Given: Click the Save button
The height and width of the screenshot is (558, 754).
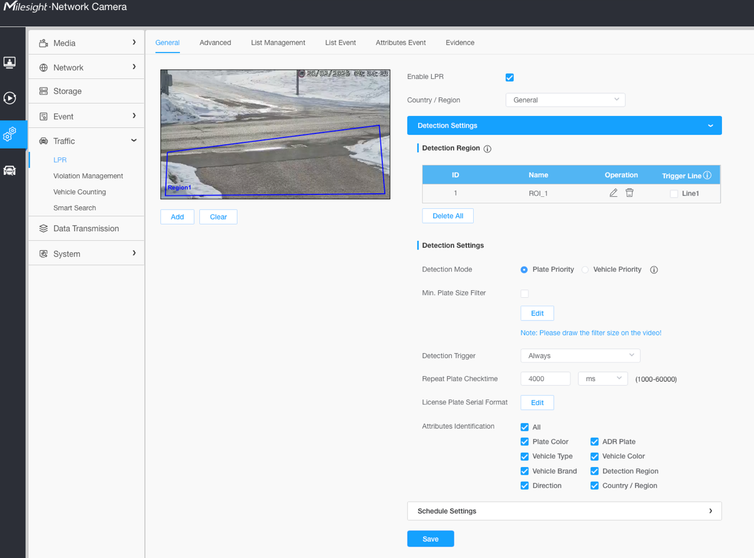Looking at the screenshot, I should click(x=430, y=539).
